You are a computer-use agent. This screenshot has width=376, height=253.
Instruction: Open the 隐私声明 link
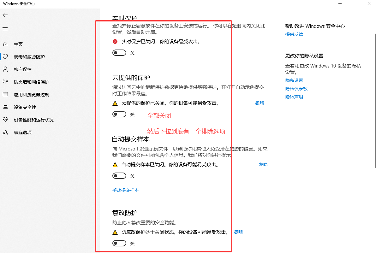[x=294, y=97]
